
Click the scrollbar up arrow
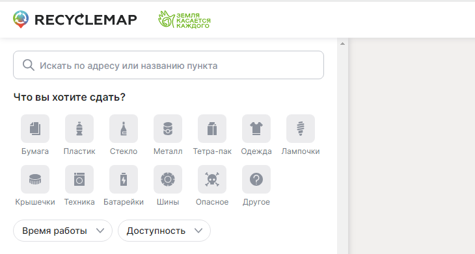click(x=343, y=44)
